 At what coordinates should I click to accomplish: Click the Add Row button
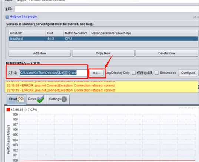pyautogui.click(x=40, y=53)
